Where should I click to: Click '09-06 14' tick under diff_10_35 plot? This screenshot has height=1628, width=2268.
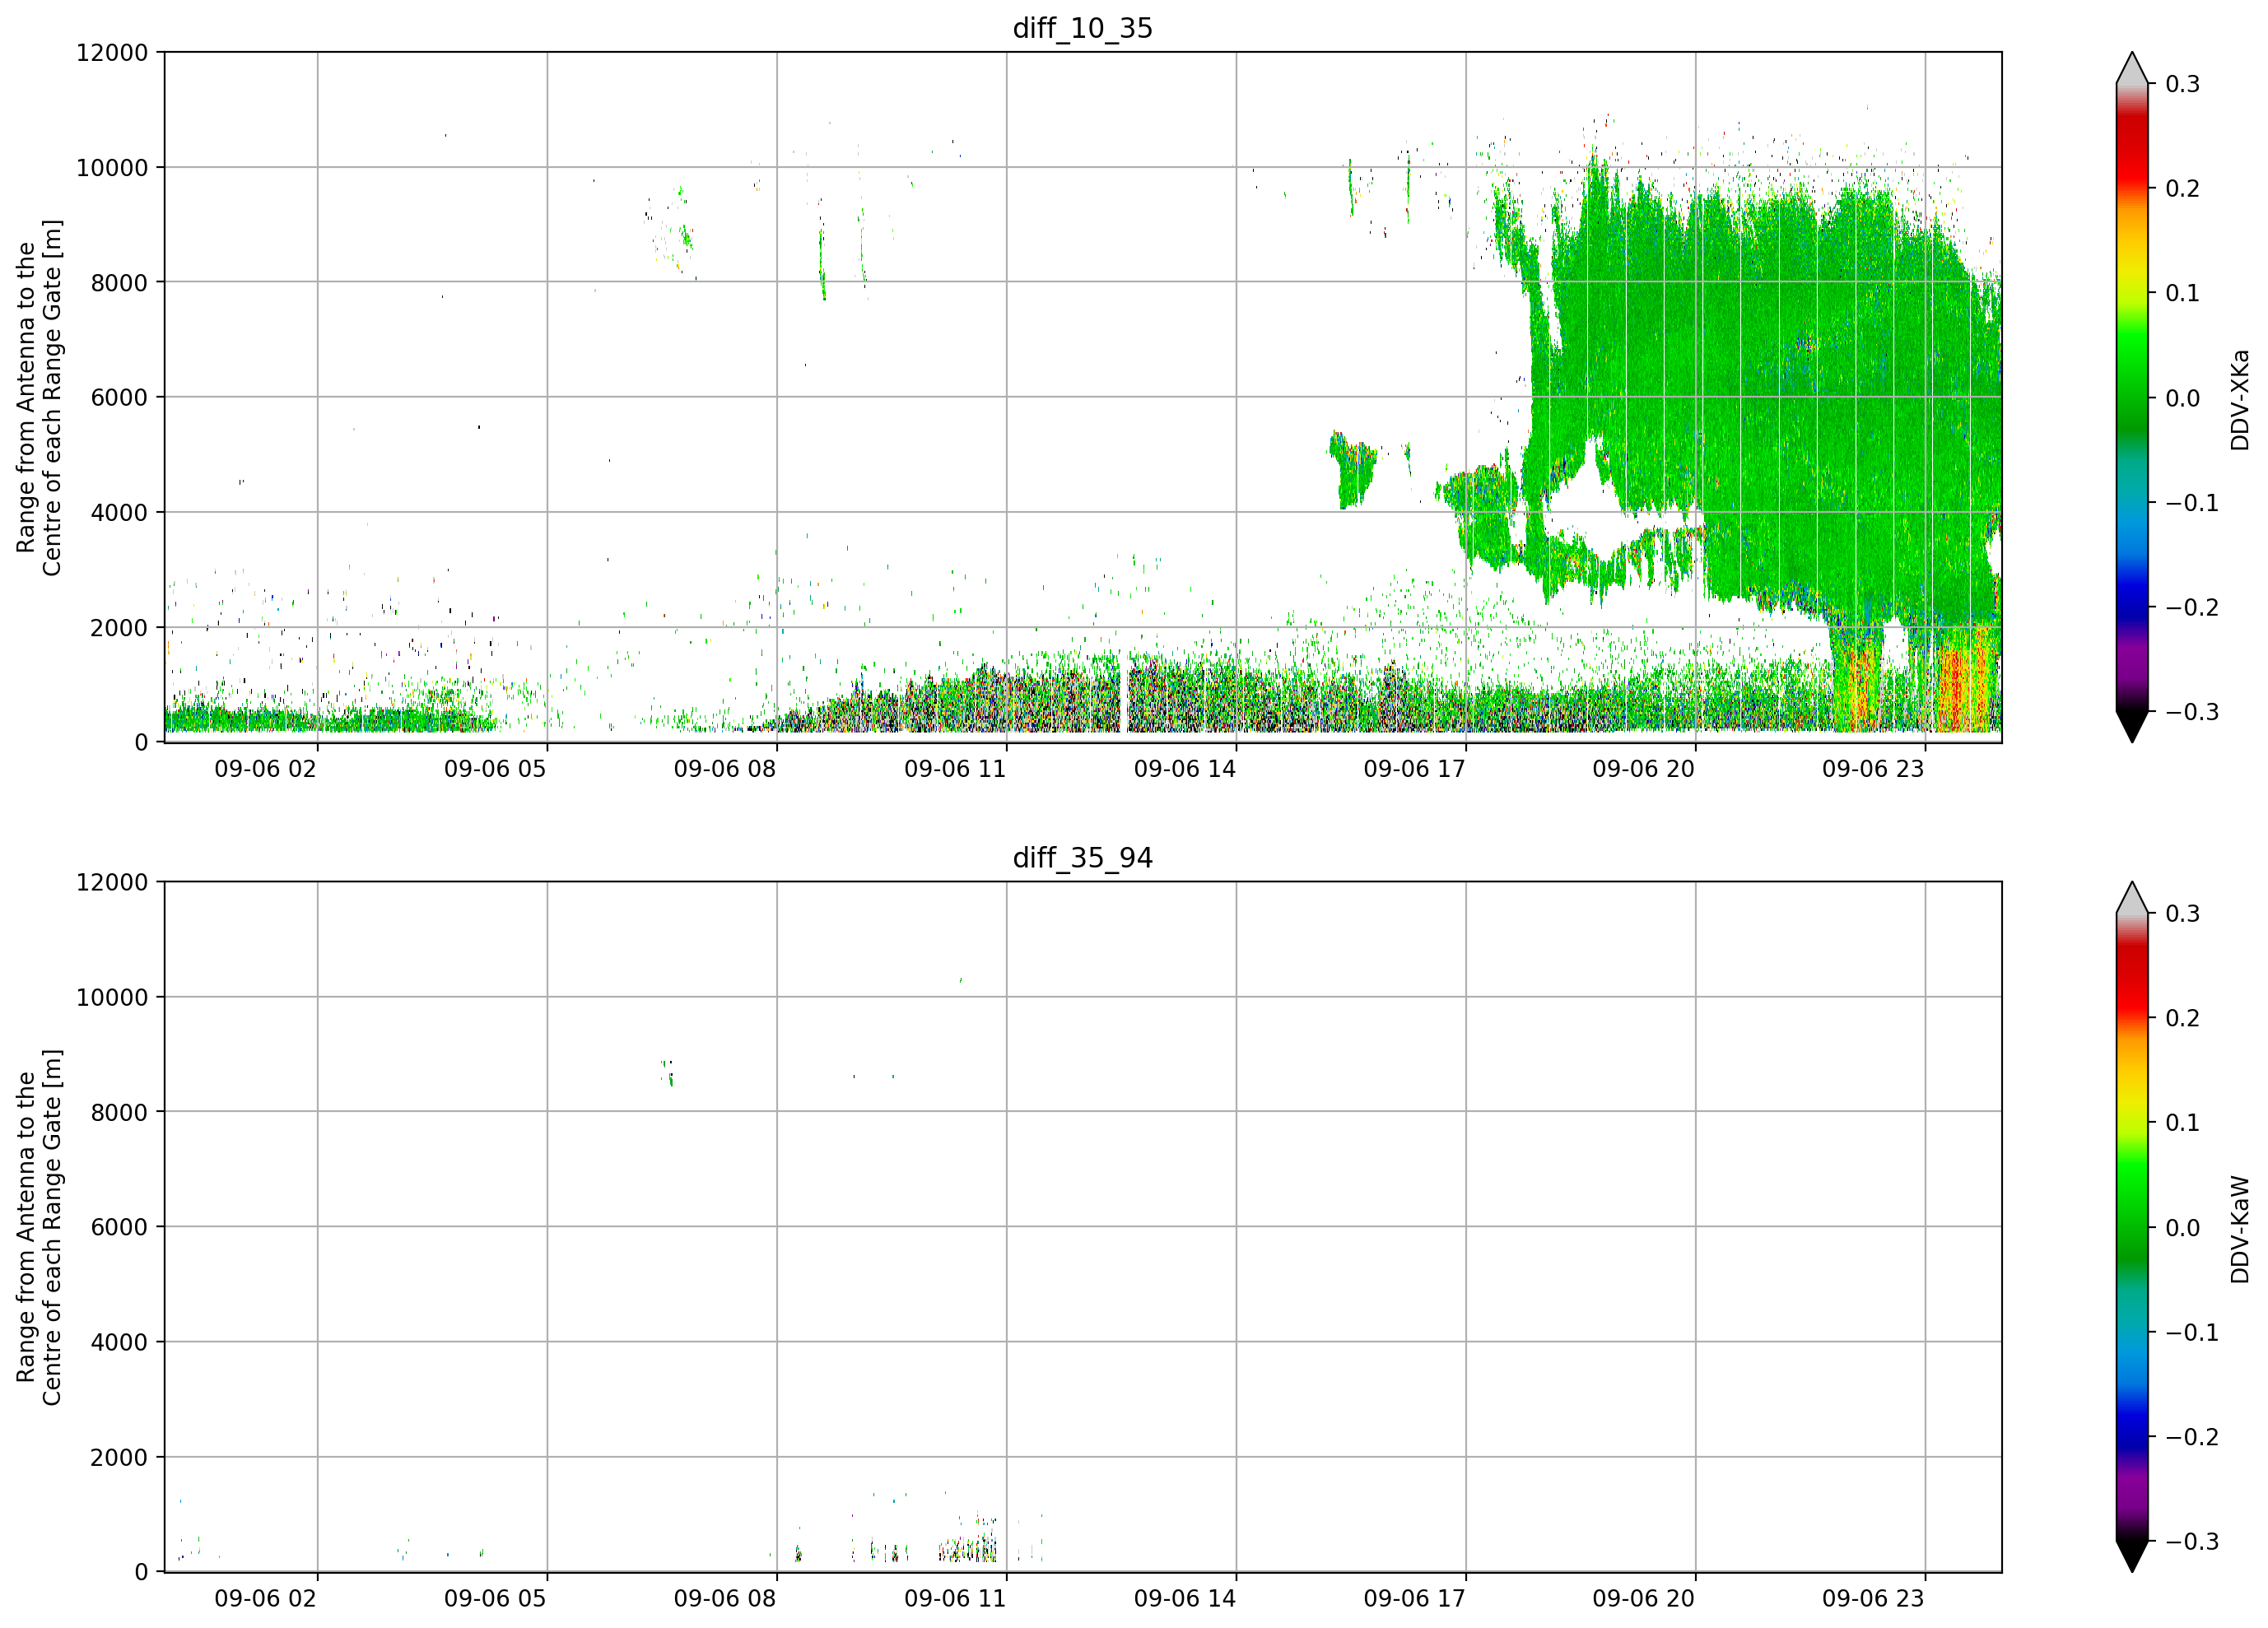coord(1185,769)
